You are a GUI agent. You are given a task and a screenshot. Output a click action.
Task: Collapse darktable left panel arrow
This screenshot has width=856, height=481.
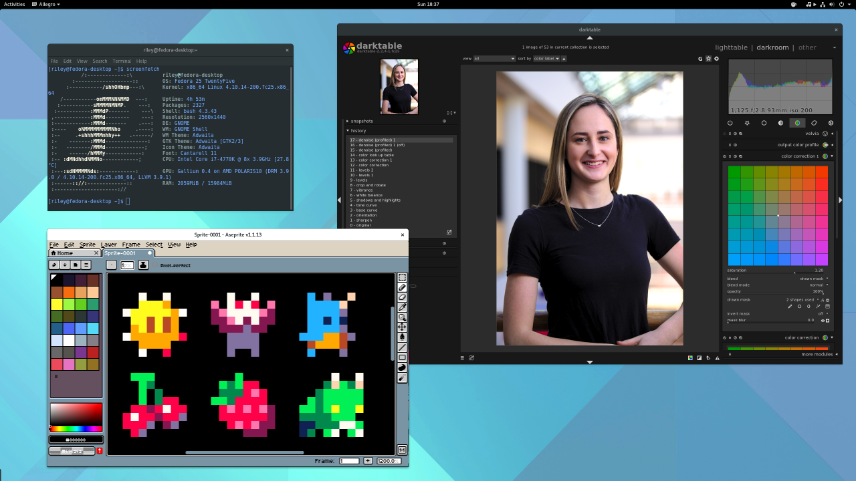(339, 200)
